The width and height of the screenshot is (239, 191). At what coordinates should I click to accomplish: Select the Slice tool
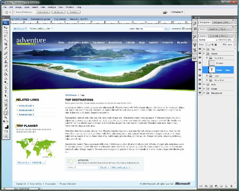click(6, 48)
